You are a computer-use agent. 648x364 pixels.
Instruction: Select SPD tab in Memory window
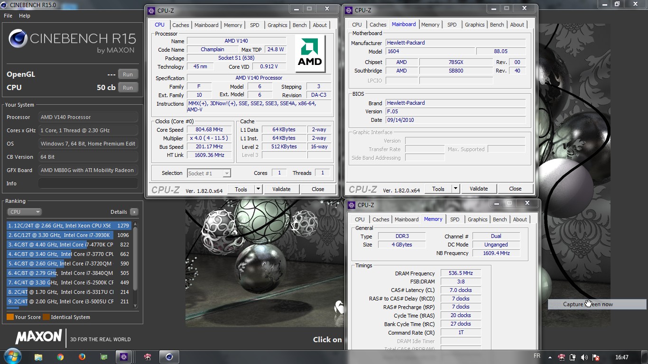point(455,219)
